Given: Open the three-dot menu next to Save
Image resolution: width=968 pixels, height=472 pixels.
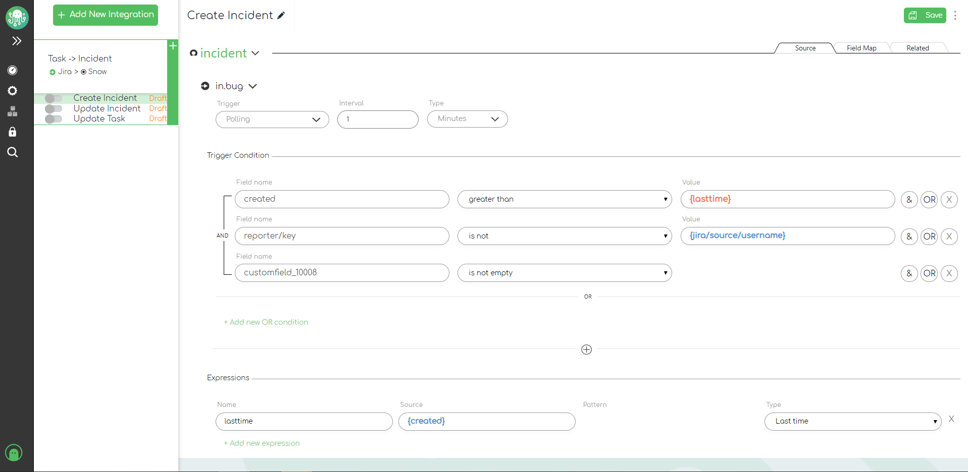Looking at the screenshot, I should (955, 16).
